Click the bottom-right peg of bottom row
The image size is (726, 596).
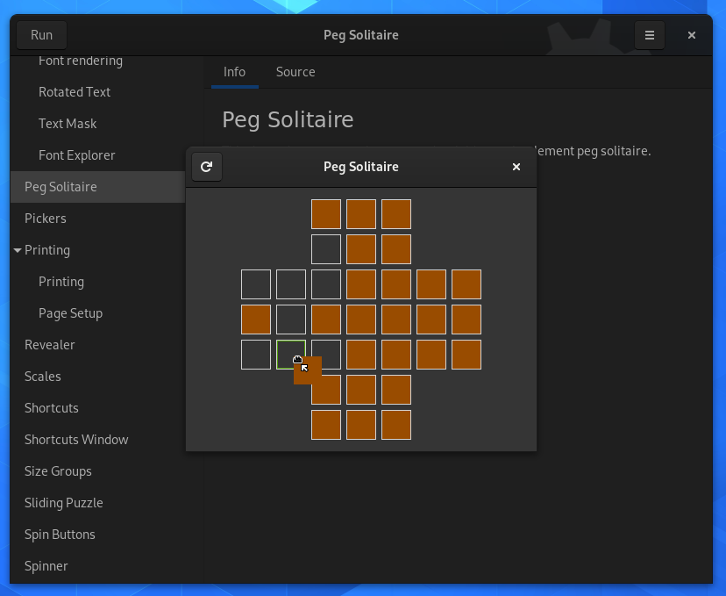coord(396,425)
